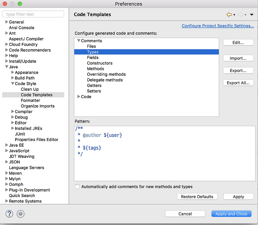The width and height of the screenshot is (258, 225).
Task: Expand the Maven preferences node
Action: pos(7,173)
